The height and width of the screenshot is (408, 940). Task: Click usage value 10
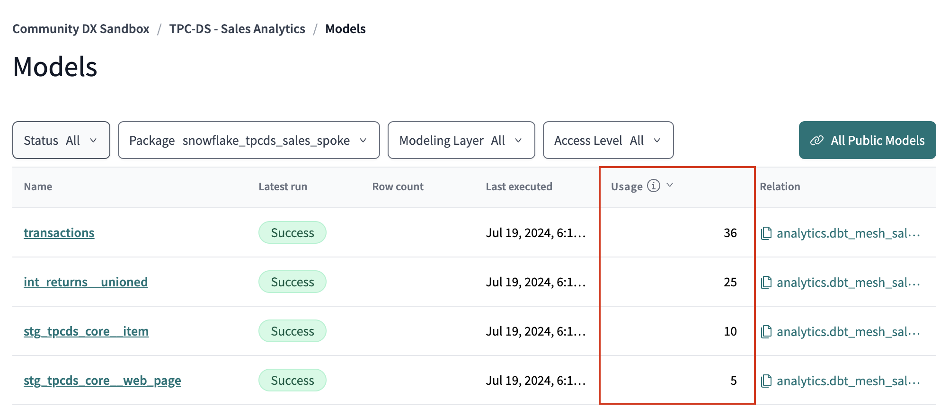(x=730, y=331)
